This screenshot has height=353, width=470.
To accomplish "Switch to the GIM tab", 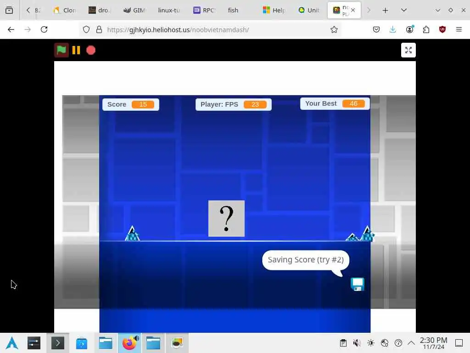I will point(134,10).
